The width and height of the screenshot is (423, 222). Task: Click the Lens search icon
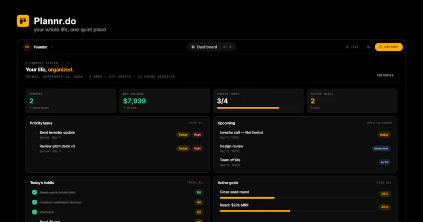click(x=347, y=47)
